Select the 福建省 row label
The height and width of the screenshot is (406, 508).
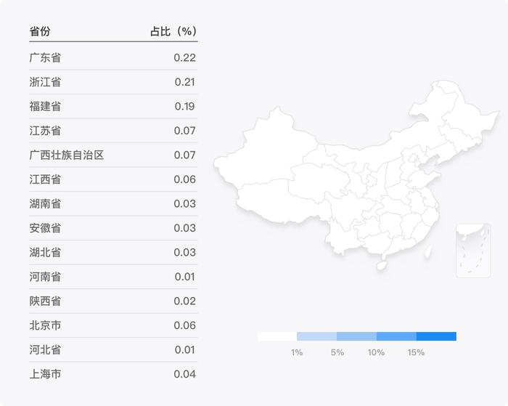coord(45,106)
